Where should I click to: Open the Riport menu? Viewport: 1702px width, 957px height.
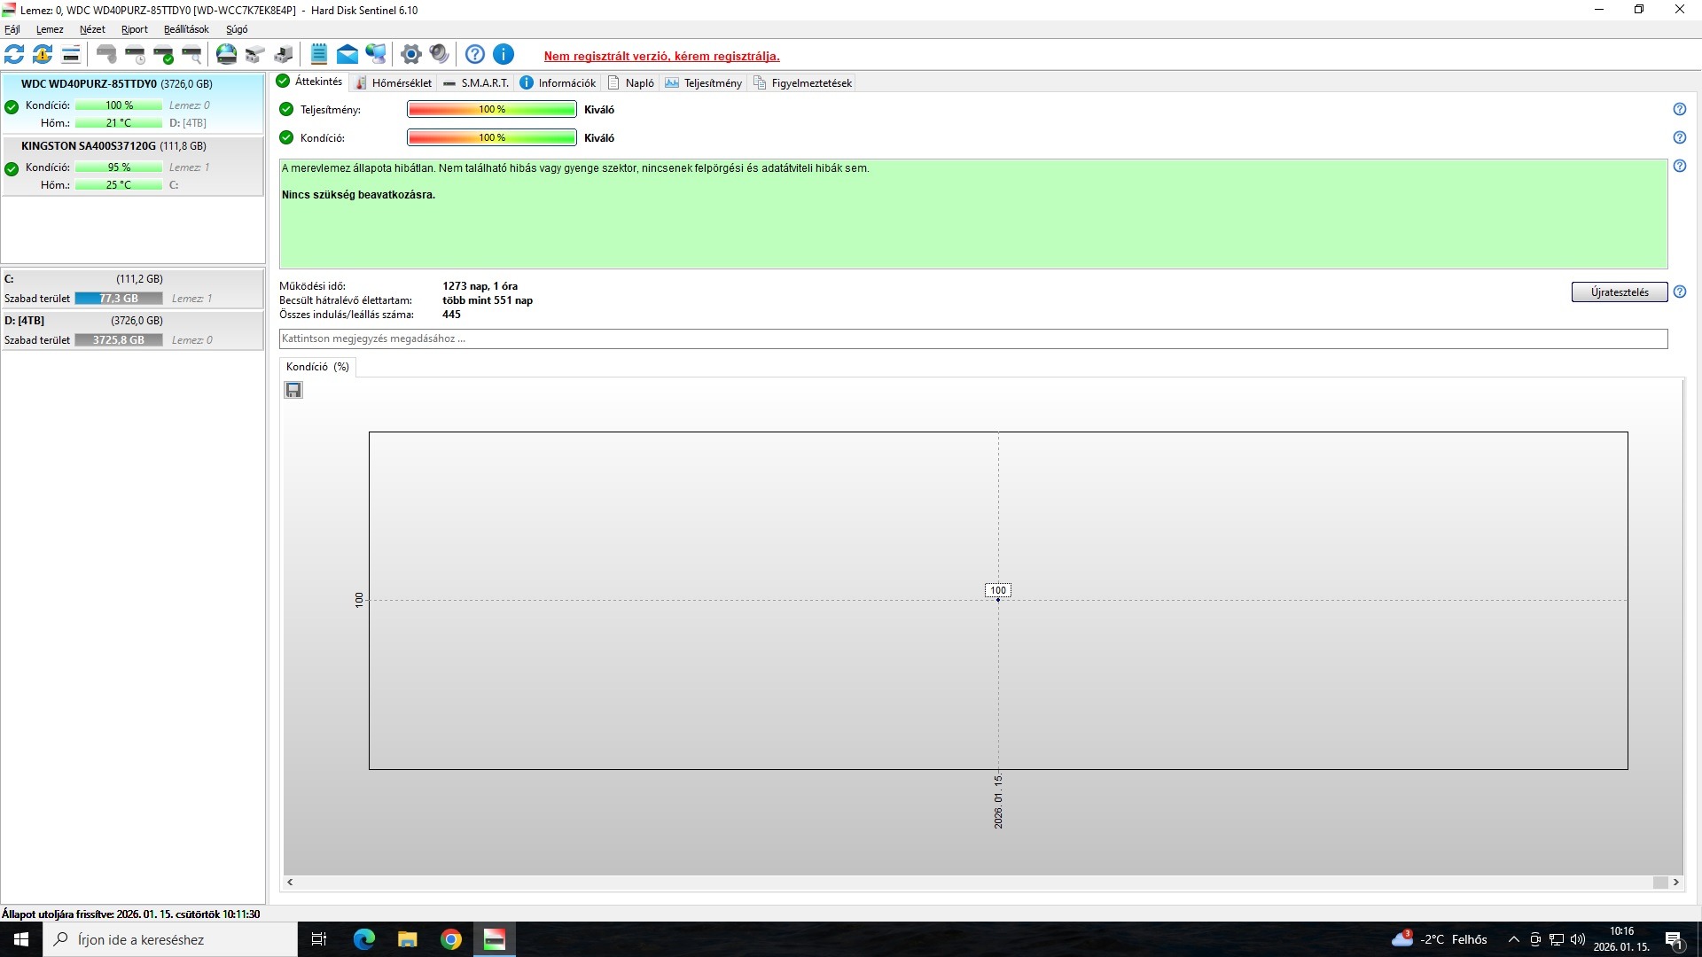pyautogui.click(x=135, y=29)
